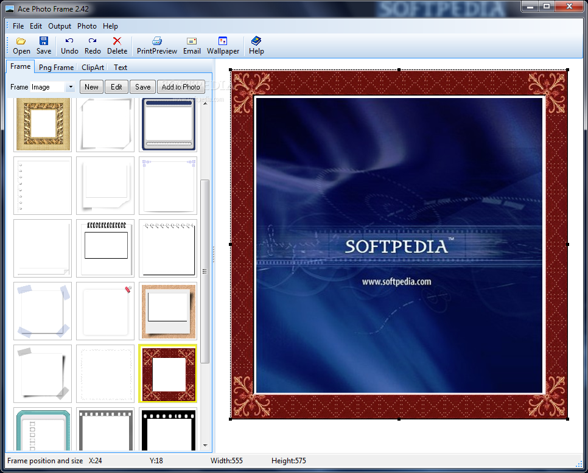Select the gray-taped tilted photo frame
Viewport: 588px width, 473px height.
click(x=43, y=374)
